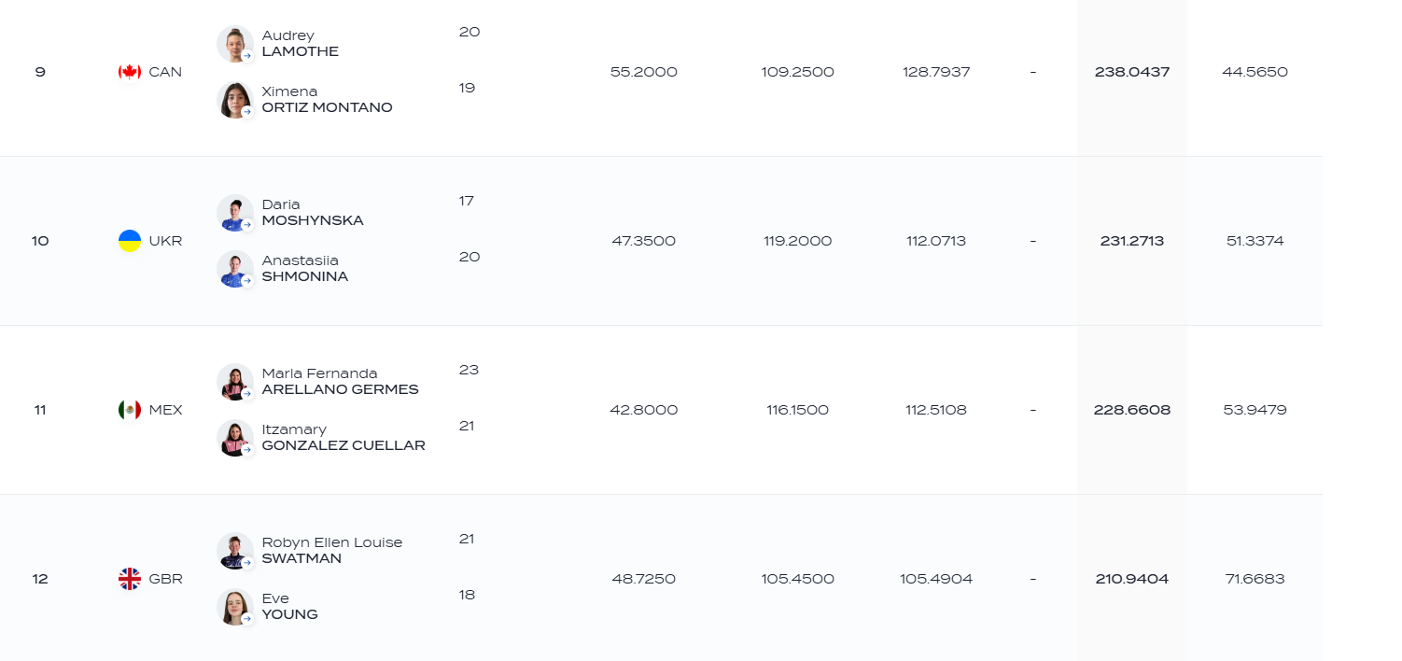The image size is (1402, 661).
Task: Follow the Eve YOUNG name link
Action: (289, 607)
